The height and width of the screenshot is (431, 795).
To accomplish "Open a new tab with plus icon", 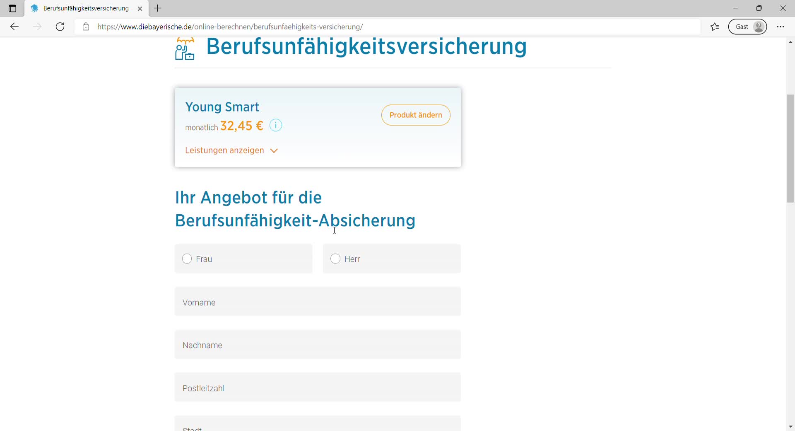I will pos(158,8).
